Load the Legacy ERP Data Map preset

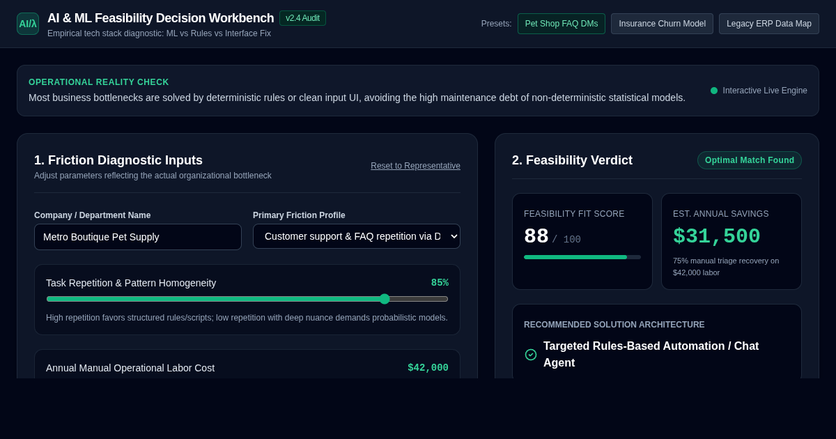point(769,24)
